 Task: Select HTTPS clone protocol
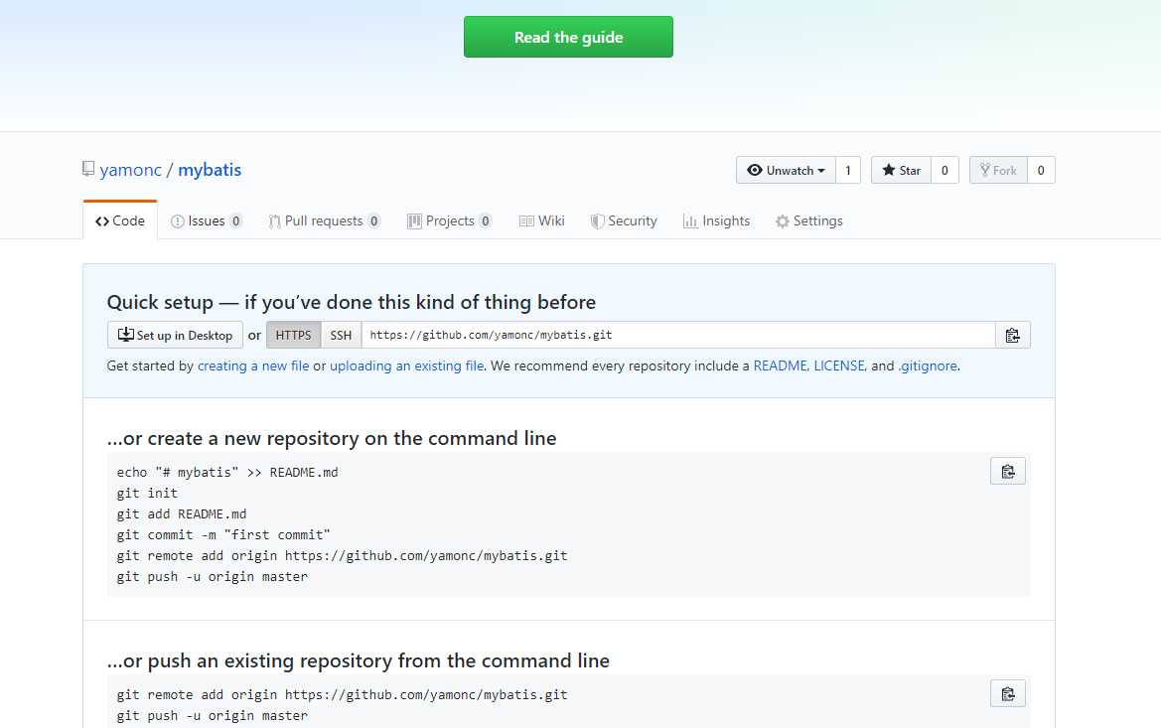[x=293, y=336]
